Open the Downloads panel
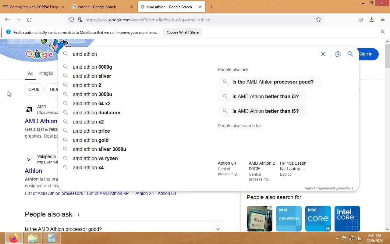 pos(371,20)
